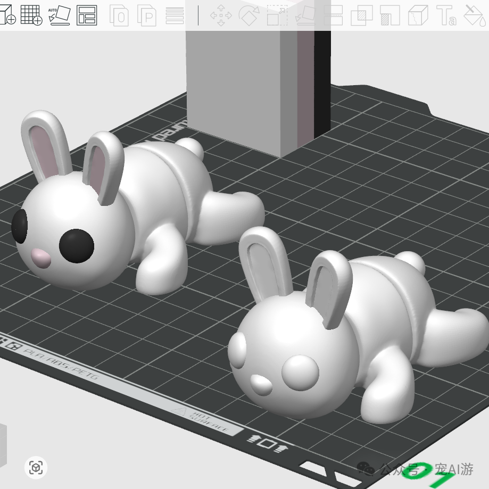Select the Scale tool
This screenshot has width=489, height=489.
tap(278, 16)
